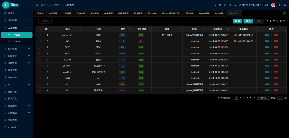
Task: Expand the 质量管理 sidebar menu
Action: pos(17,70)
